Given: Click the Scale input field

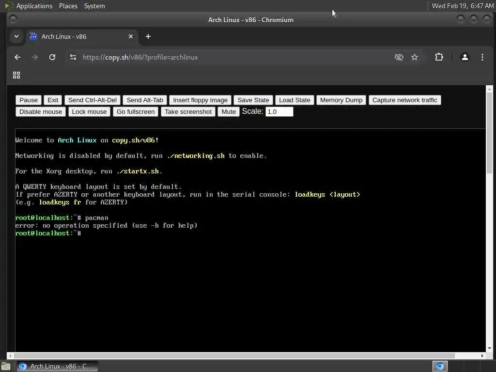Looking at the screenshot, I should click(x=279, y=112).
